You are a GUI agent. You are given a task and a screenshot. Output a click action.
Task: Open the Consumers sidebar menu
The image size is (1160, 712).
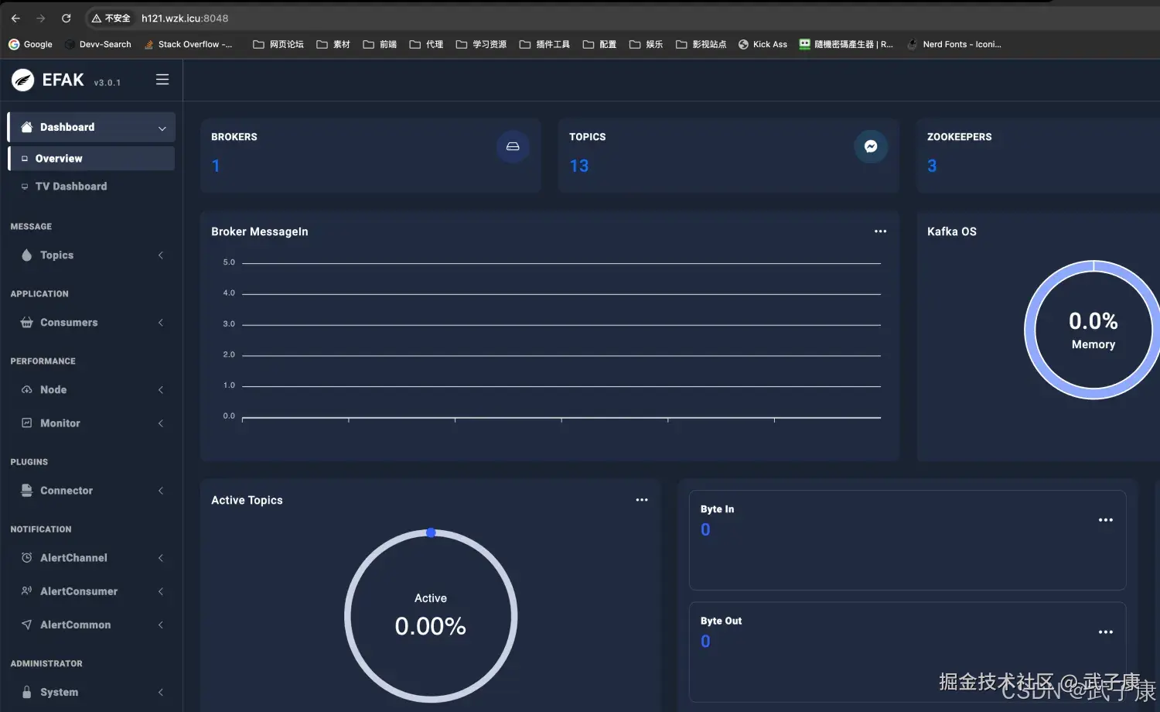click(91, 323)
